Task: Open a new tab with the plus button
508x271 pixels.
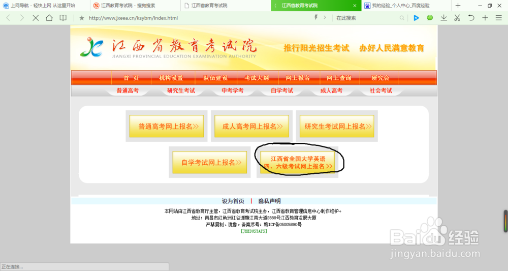Action: point(458,6)
